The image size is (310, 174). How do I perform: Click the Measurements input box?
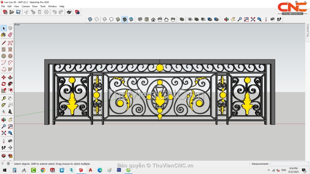[x=289, y=164]
